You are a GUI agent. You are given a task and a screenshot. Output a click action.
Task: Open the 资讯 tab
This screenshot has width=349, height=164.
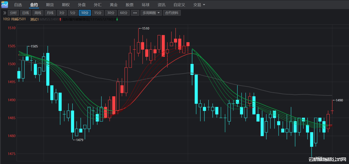click(x=162, y=5)
